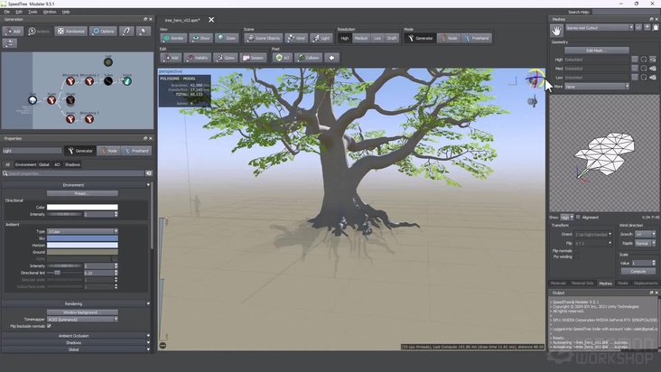Click the Compute button
661x372 pixels.
638,272
